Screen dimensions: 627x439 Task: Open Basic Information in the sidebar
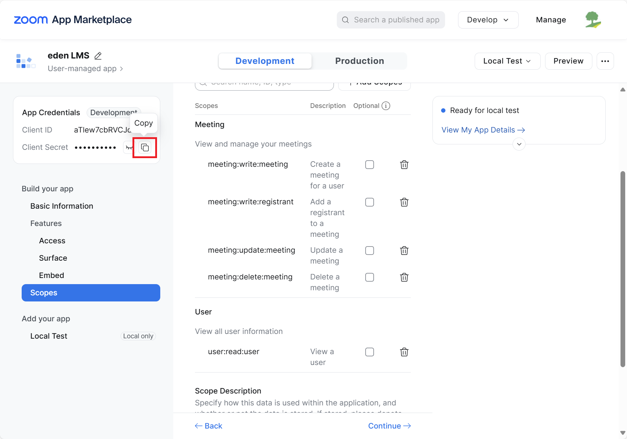tap(62, 206)
